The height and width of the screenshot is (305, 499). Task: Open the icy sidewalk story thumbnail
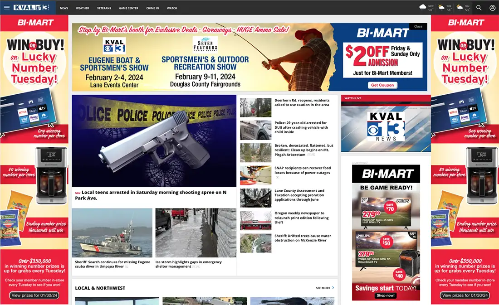(x=196, y=233)
